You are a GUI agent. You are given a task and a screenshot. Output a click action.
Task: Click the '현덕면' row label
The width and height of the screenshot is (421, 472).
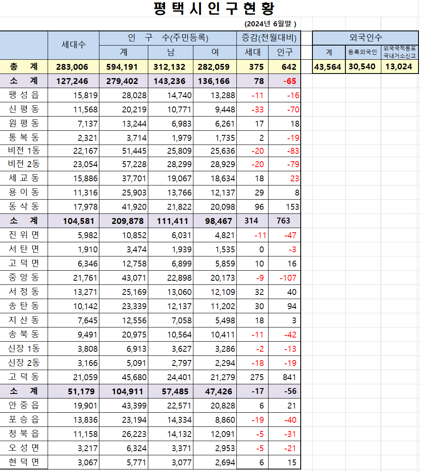pyautogui.click(x=24, y=462)
